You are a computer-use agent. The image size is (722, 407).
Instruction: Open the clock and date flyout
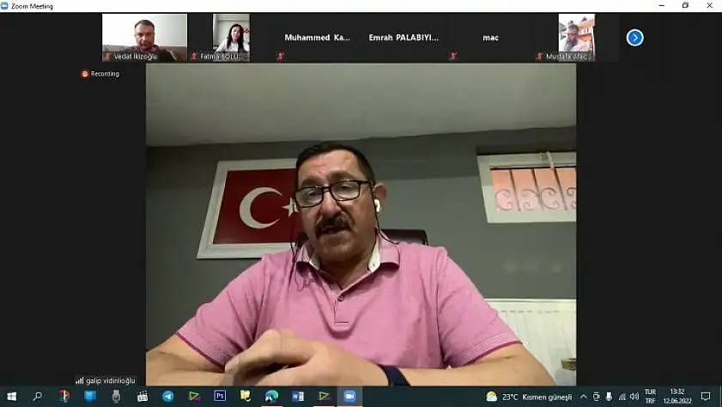pos(677,396)
